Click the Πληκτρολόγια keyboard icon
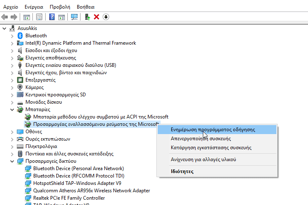 tap(20, 146)
